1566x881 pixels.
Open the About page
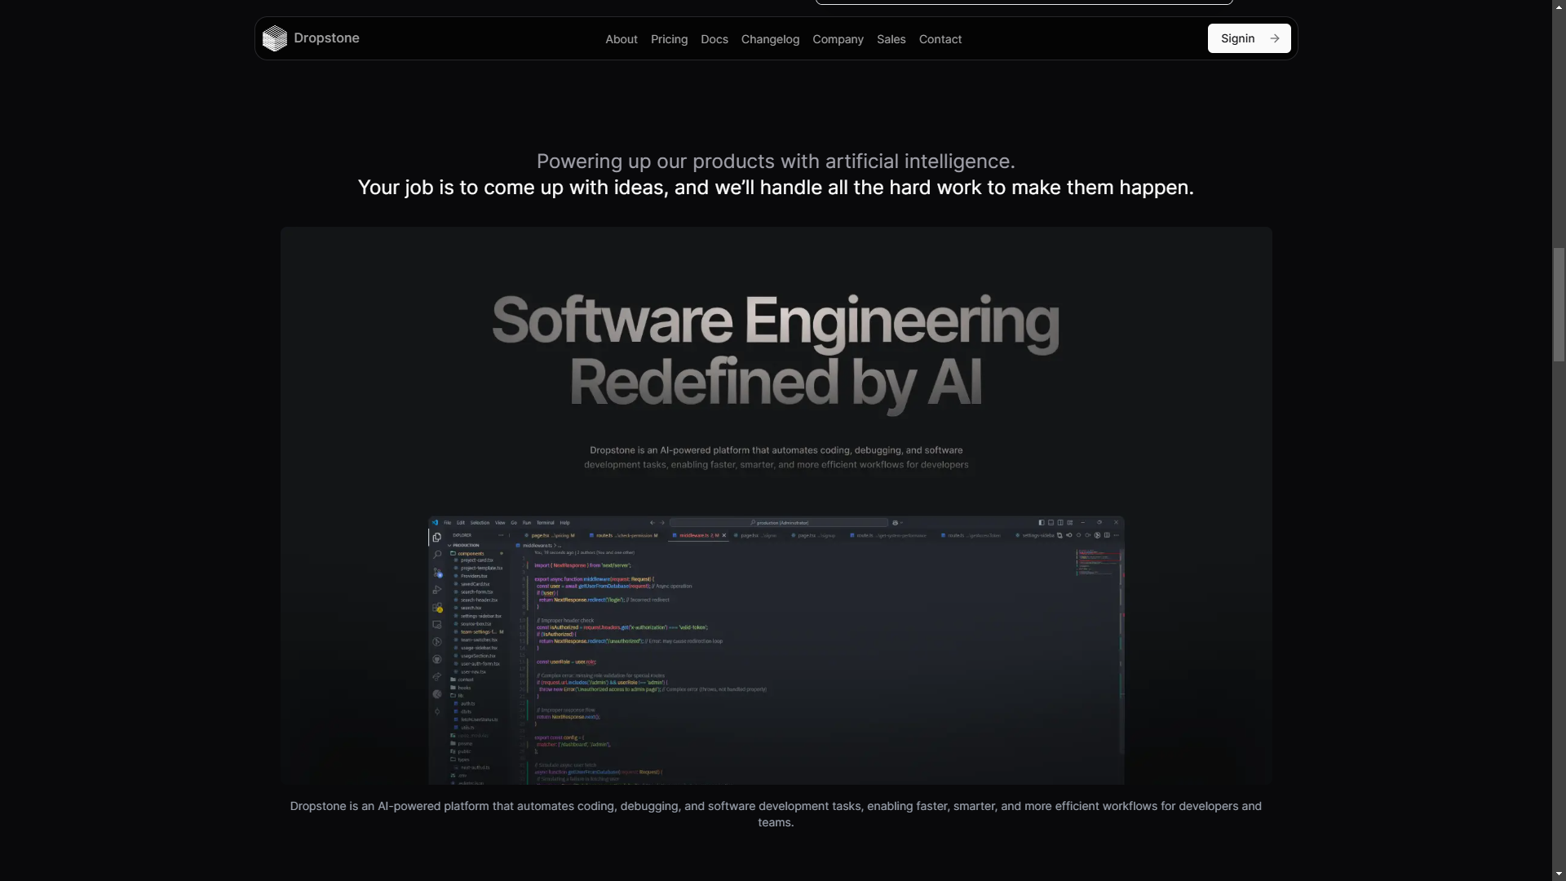point(622,39)
